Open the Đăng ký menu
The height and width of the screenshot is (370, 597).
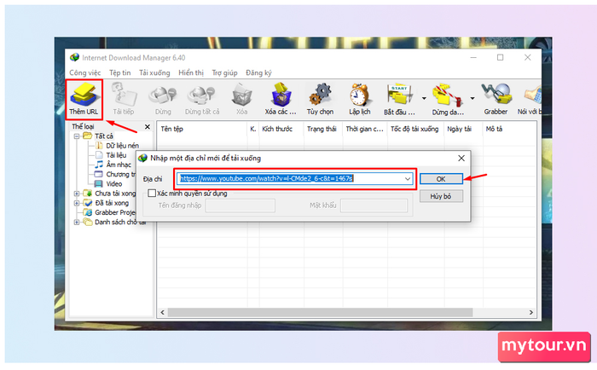pos(258,72)
